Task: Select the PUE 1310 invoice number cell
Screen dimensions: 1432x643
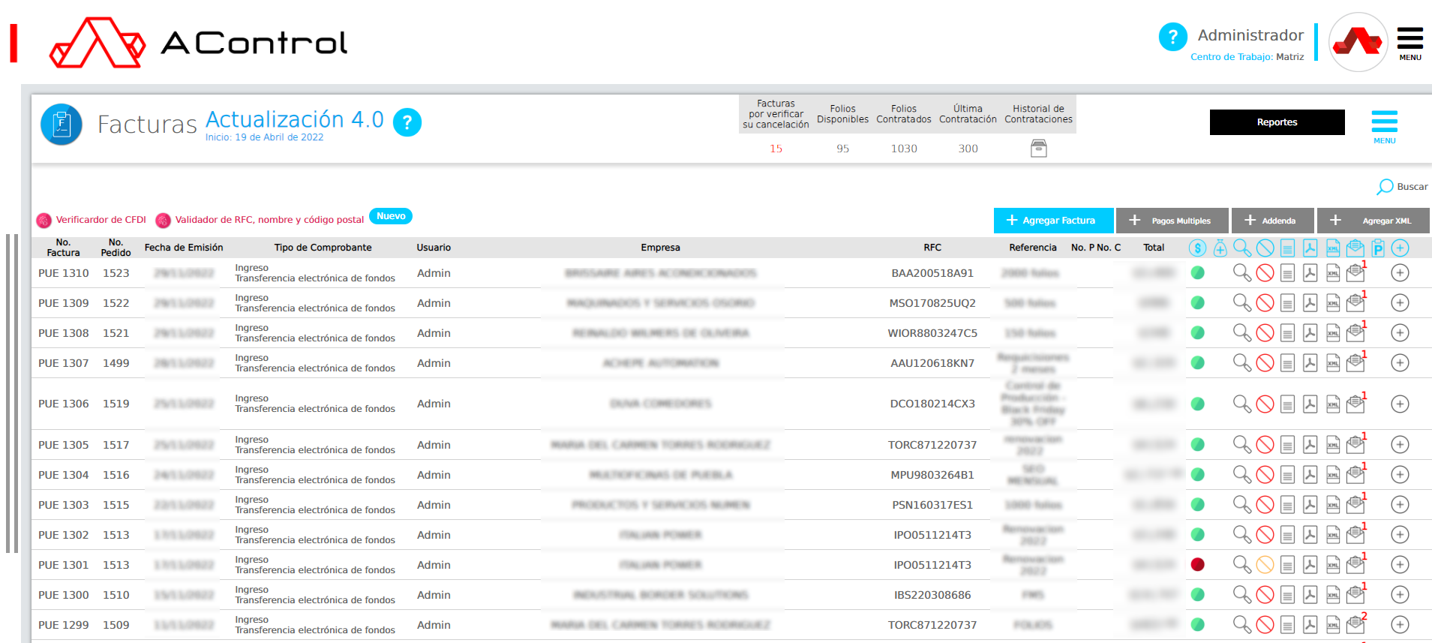Action: (64, 273)
